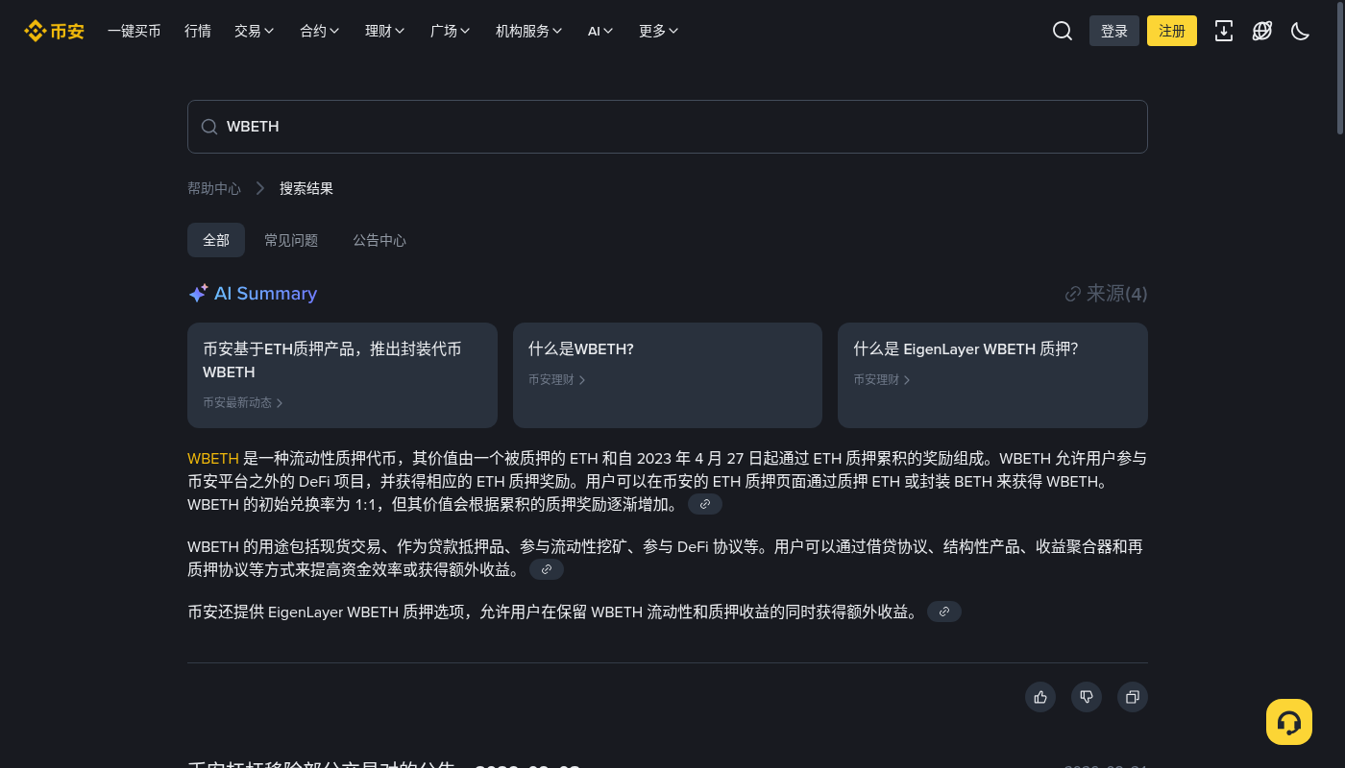Open 行情 markets page
Screen dimensions: 1345x768
(x=198, y=31)
